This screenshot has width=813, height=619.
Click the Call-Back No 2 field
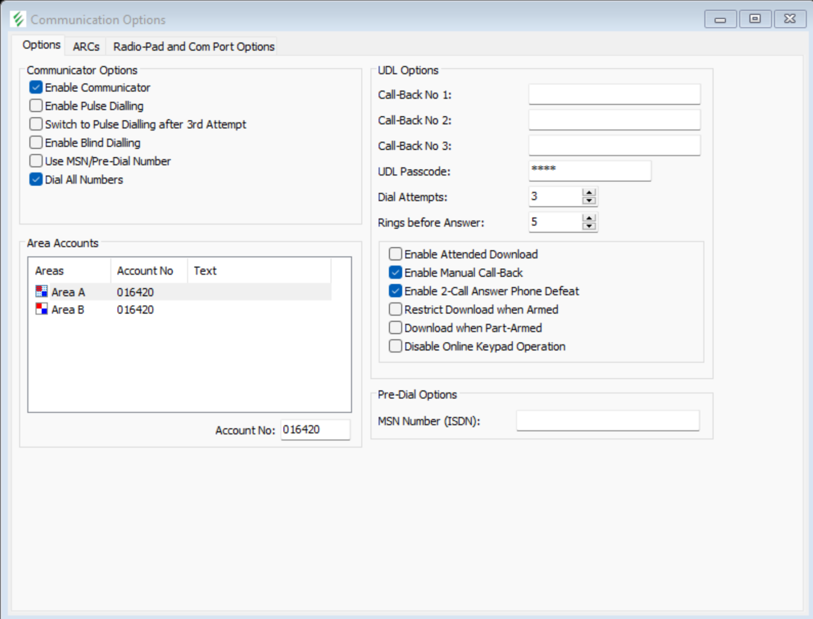614,120
